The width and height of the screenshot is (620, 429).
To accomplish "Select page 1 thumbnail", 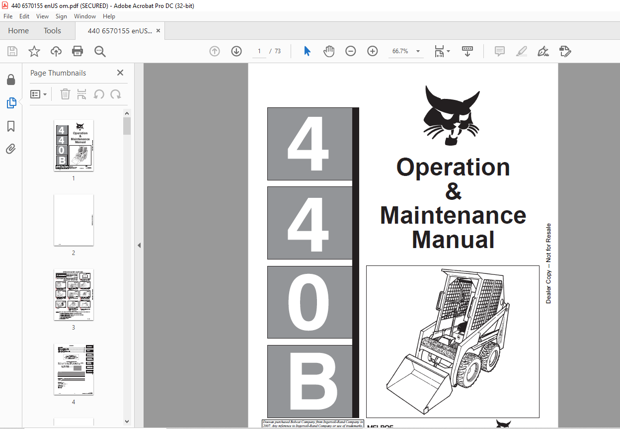I will [x=74, y=145].
